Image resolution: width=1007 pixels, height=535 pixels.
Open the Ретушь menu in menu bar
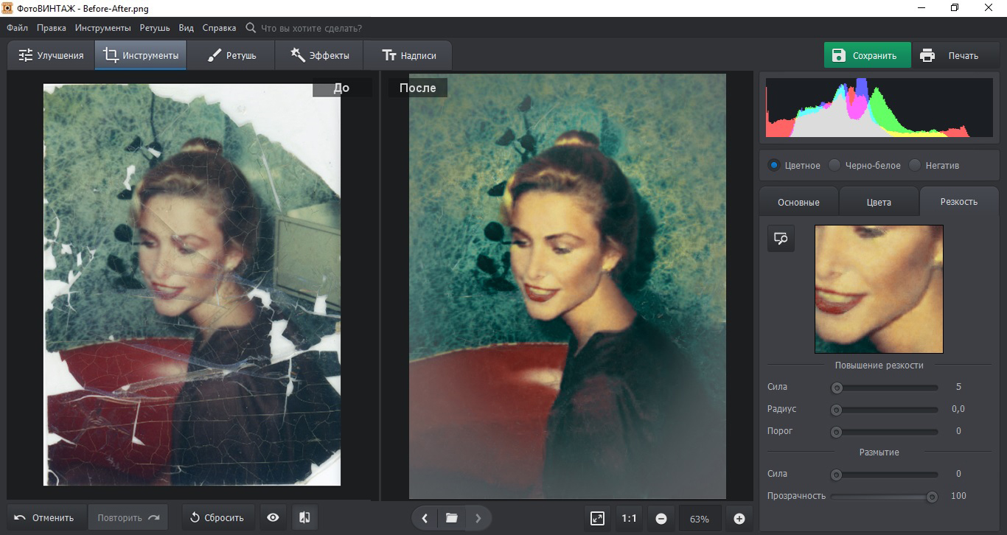(x=155, y=28)
